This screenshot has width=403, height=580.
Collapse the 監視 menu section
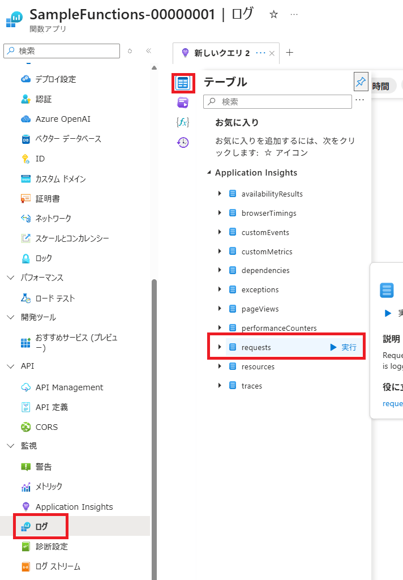coord(11,446)
